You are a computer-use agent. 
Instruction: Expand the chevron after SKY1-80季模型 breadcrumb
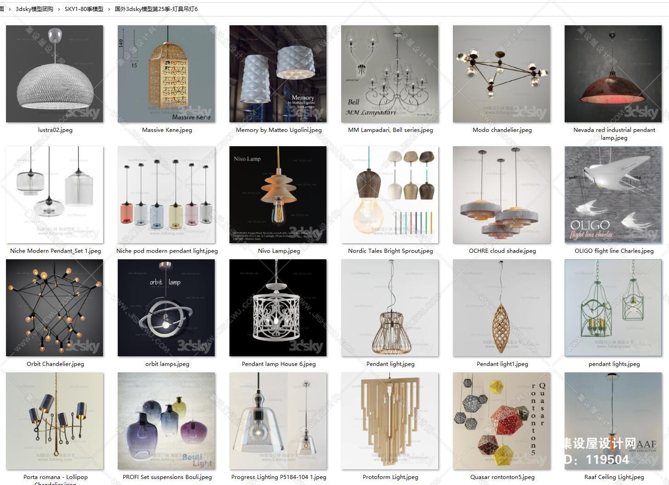(109, 9)
